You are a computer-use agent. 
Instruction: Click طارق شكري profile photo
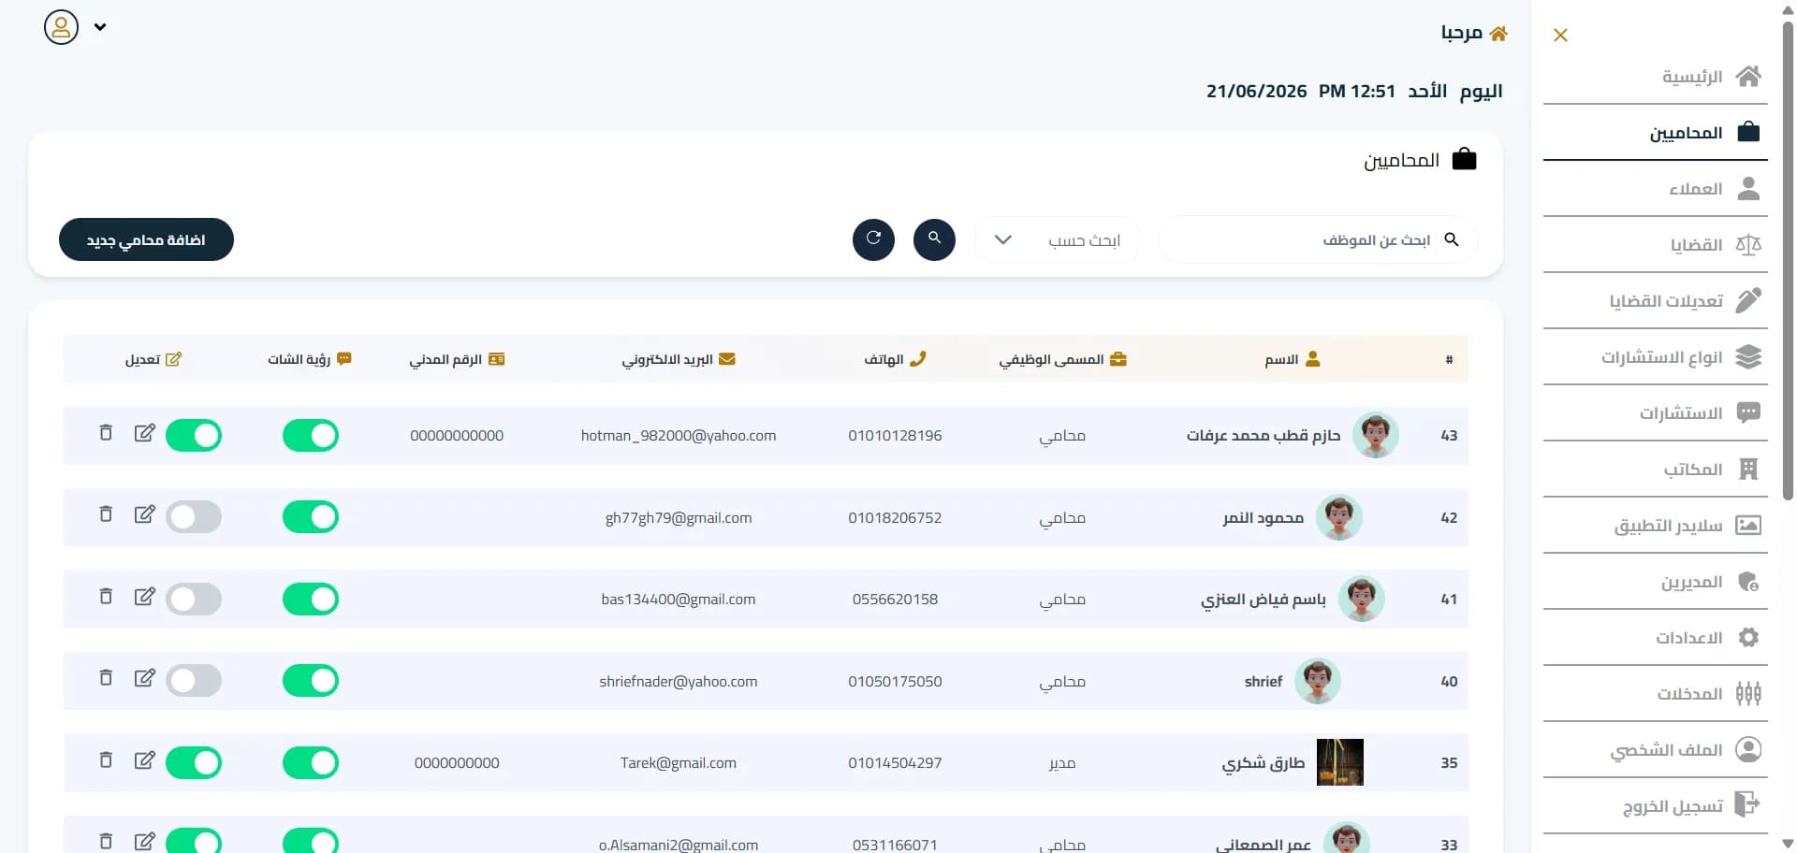click(1340, 762)
